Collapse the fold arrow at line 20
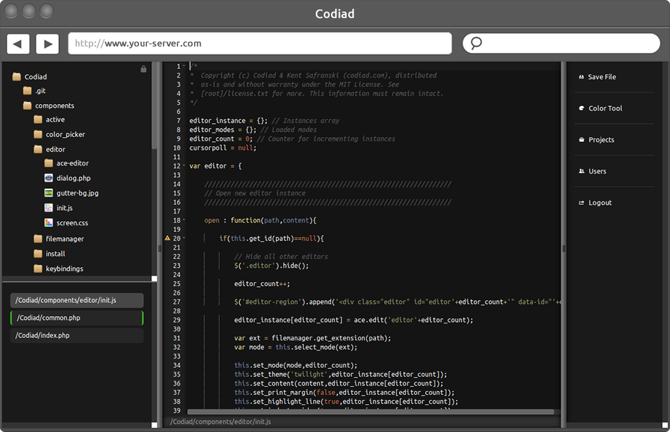 point(184,238)
